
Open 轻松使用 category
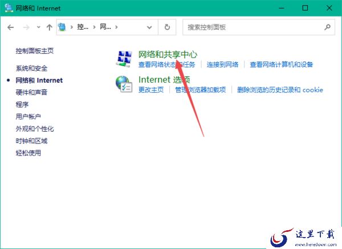coord(28,153)
